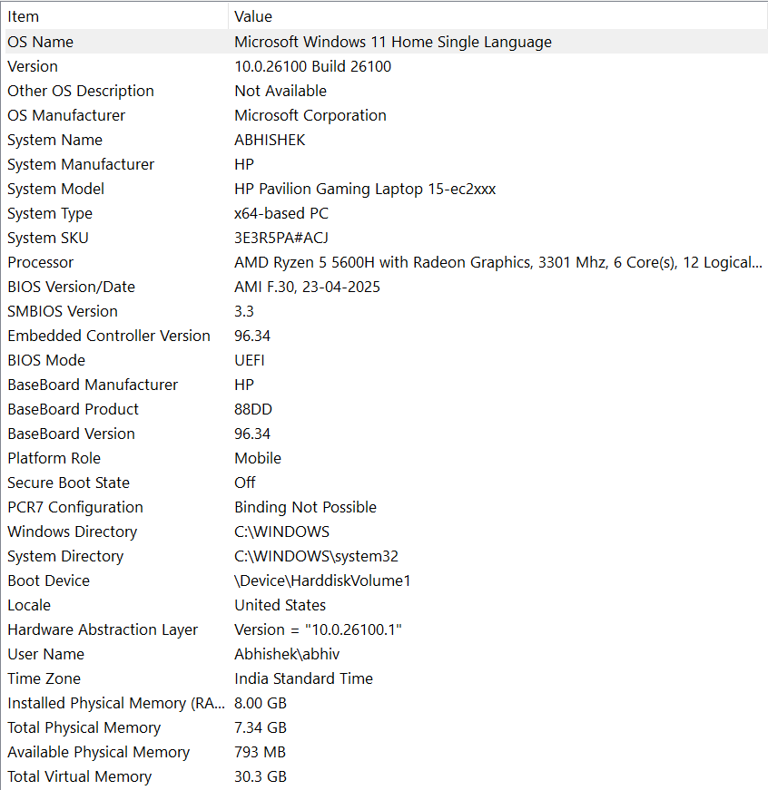Click the AMD Ryzen 5 5600H processor value
The image size is (768, 790).
(x=498, y=262)
